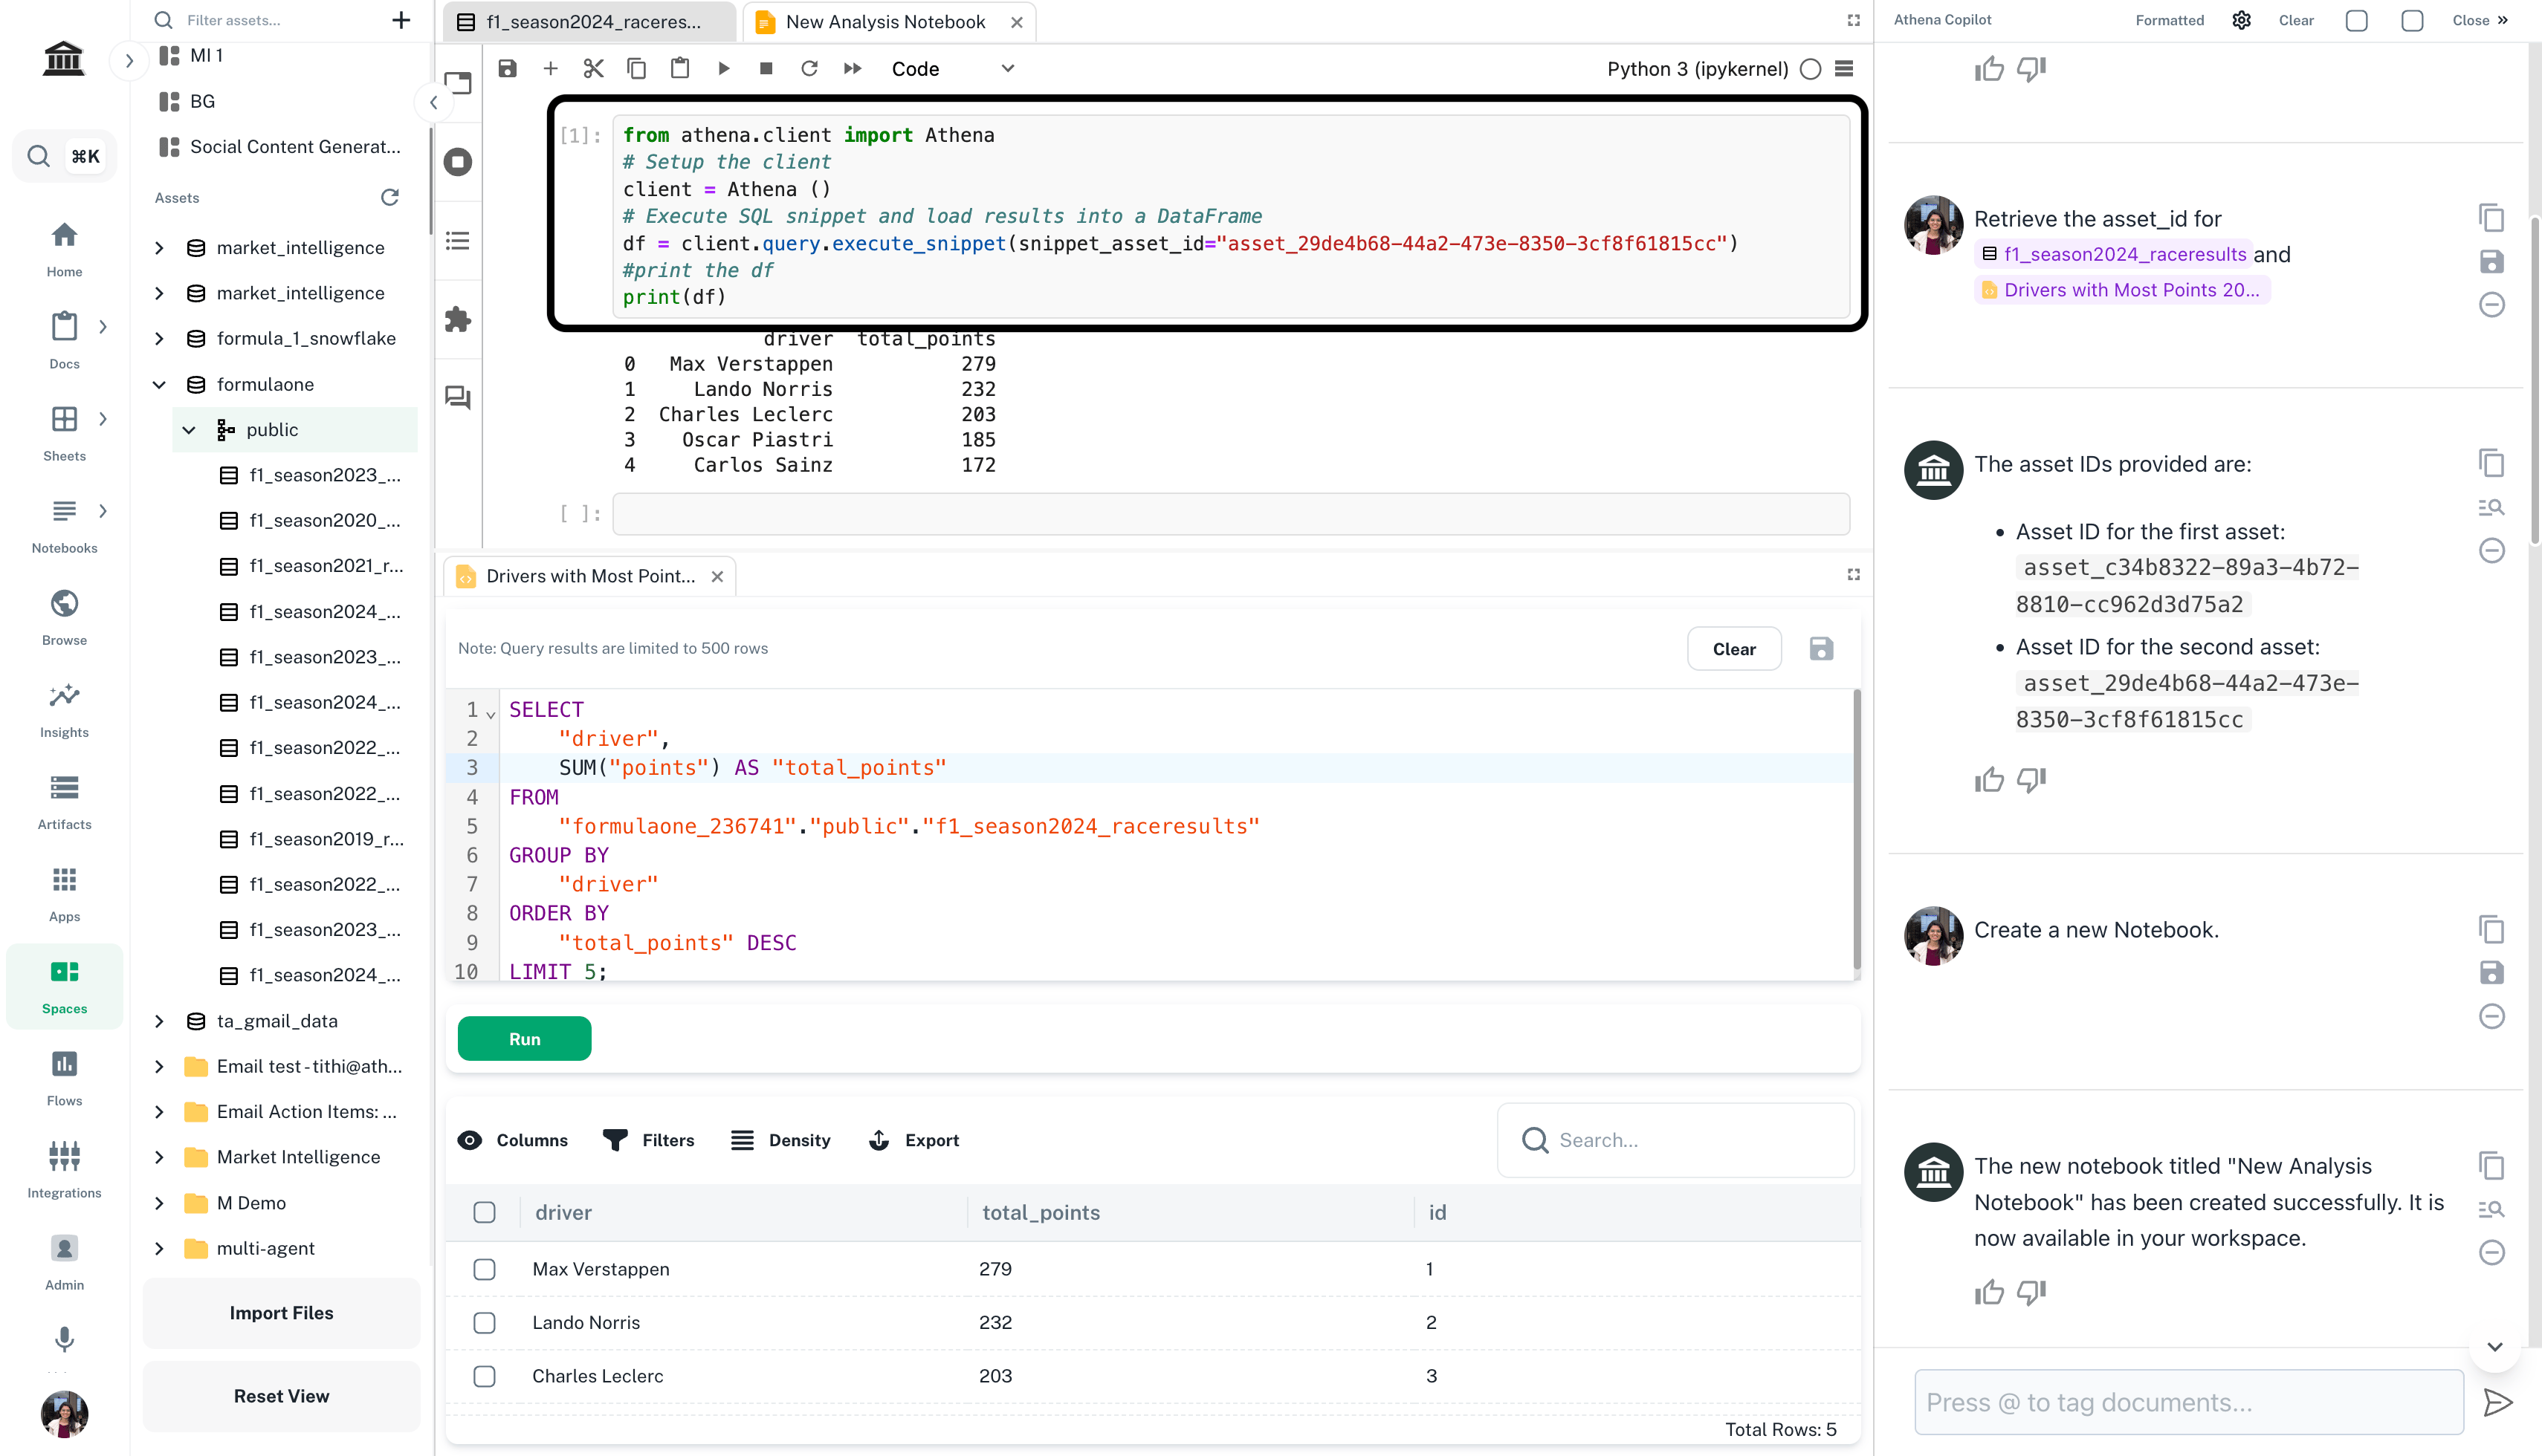Paste cell from the clipboard icon

[680, 68]
